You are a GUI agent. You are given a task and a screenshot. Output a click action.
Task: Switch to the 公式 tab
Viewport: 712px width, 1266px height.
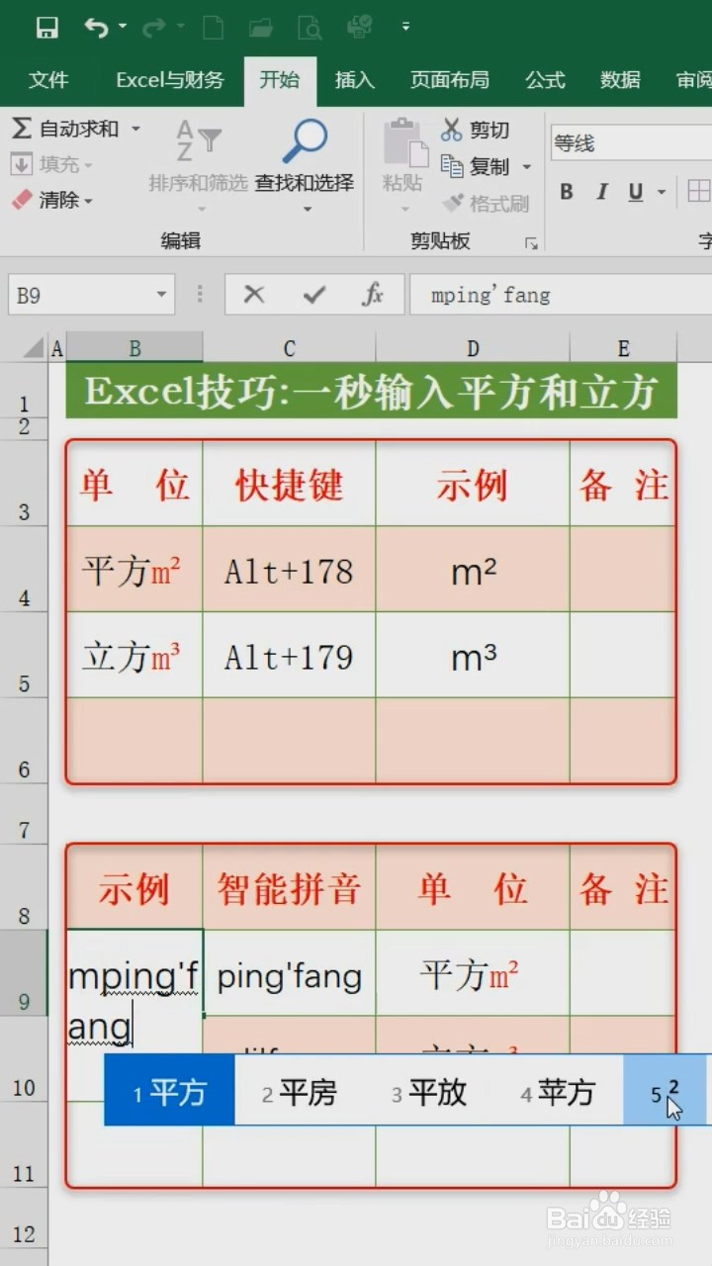pos(545,80)
